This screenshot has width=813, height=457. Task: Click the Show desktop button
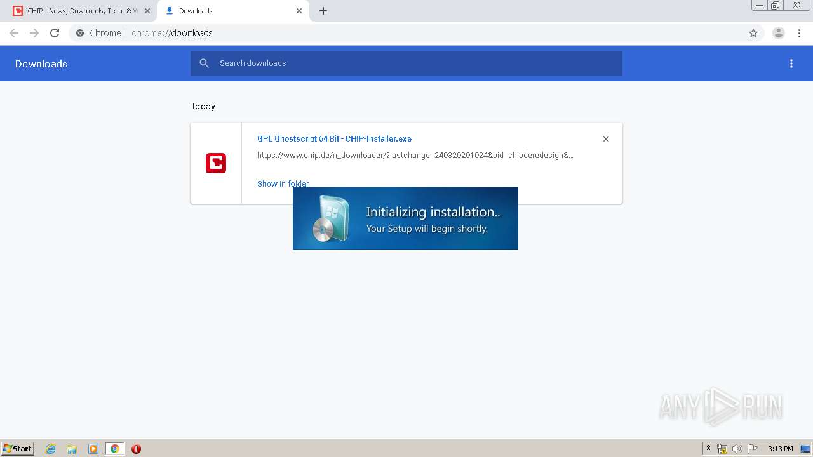(x=806, y=449)
